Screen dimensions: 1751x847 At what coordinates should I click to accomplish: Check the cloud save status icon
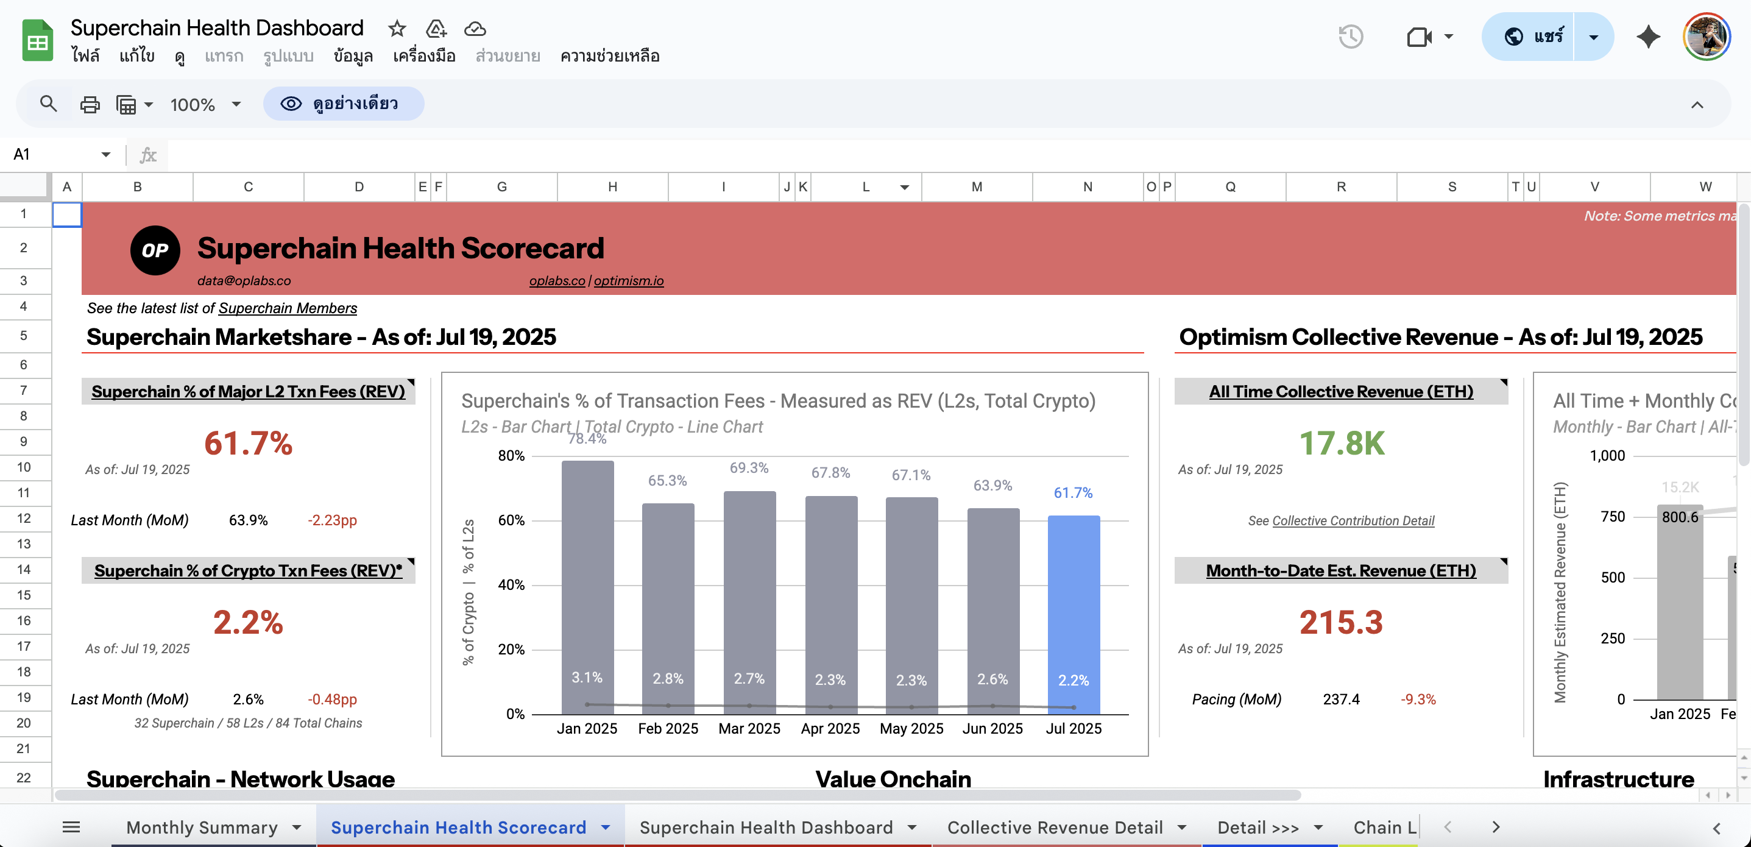tap(475, 29)
